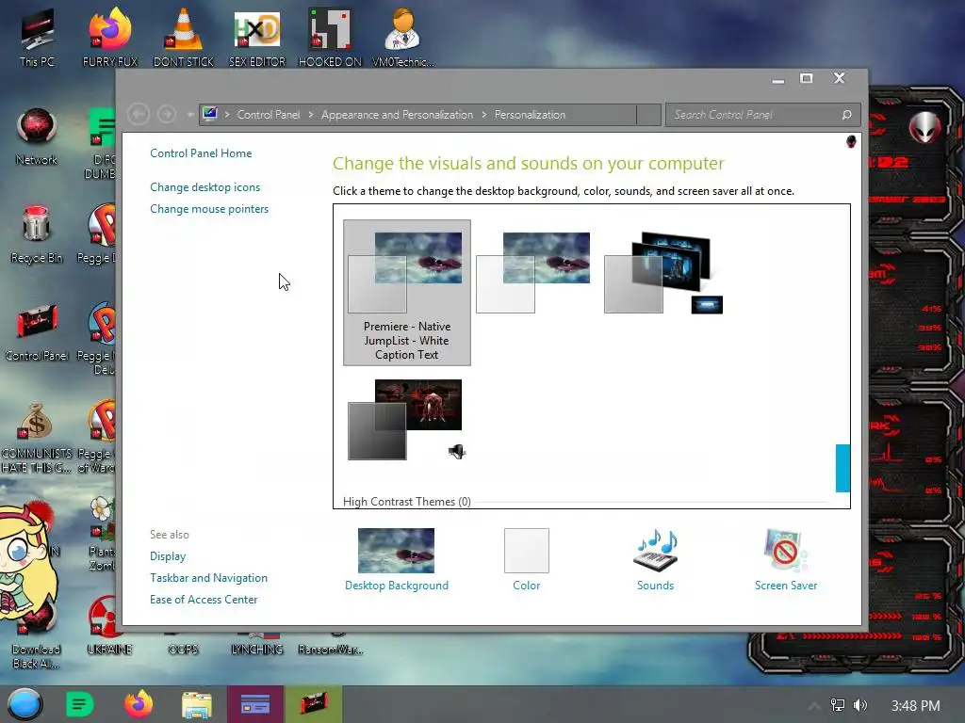Select Premiere - Native JumpList theme
965x723 pixels.
[x=407, y=293]
